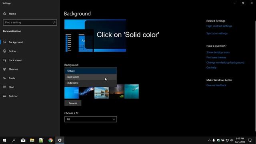Click in the 'Find a setting' search box

click(30, 22)
